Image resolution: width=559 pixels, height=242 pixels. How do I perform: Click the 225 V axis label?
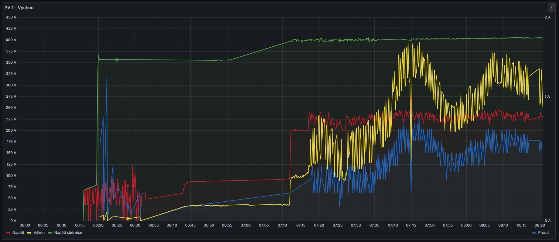[11, 119]
